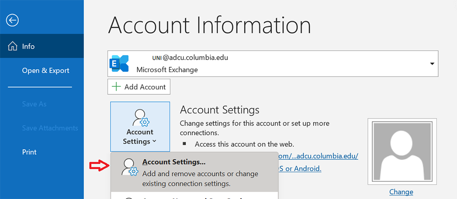Screen dimensions: 457x199
Task: Click the Info home icon
Action: (12, 46)
